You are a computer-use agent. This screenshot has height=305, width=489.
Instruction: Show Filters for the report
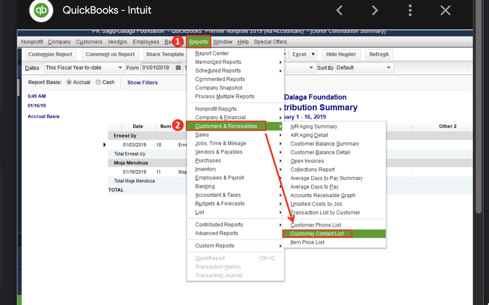click(143, 82)
